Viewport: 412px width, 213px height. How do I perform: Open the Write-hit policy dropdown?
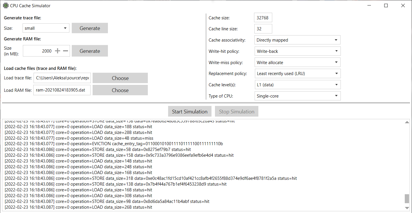297,51
